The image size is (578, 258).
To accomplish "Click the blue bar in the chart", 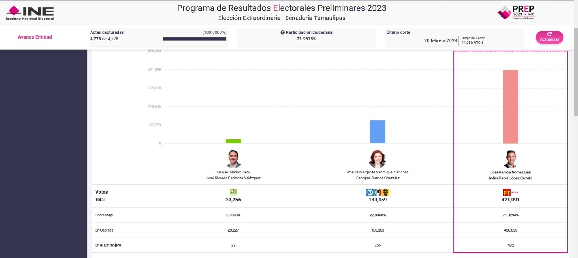I will (377, 132).
